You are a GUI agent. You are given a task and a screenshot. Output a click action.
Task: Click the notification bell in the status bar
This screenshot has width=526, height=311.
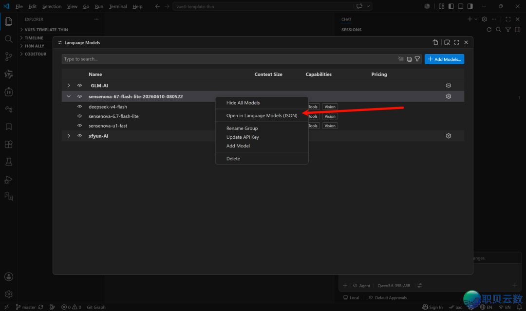click(x=519, y=307)
